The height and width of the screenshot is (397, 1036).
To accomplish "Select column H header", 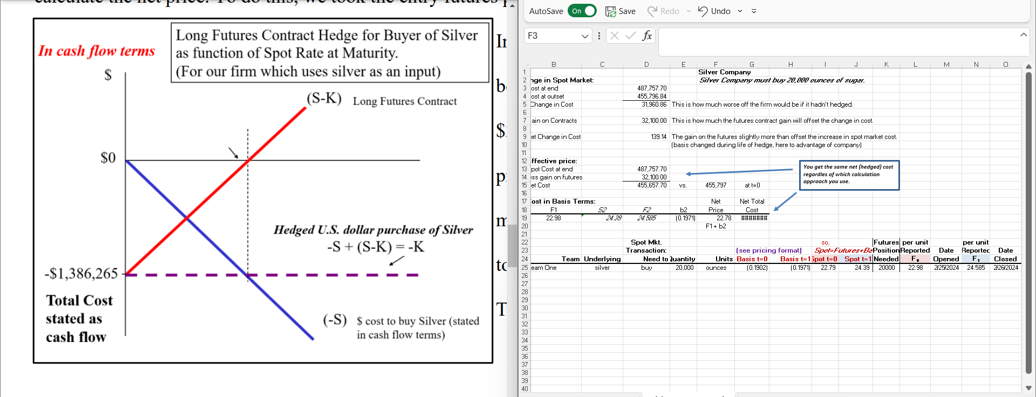I will (x=790, y=65).
